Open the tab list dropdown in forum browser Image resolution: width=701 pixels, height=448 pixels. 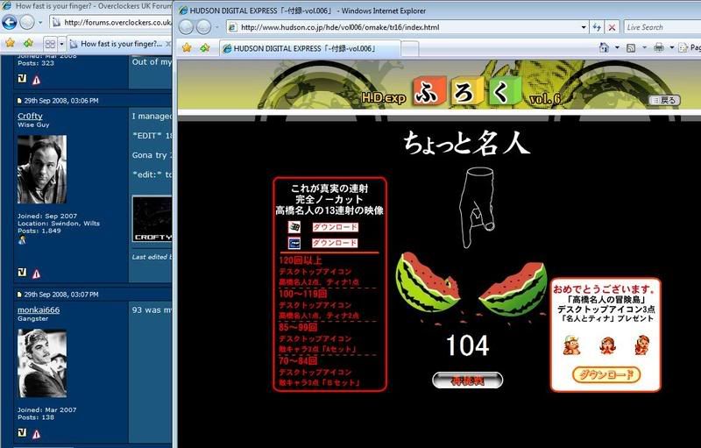(x=60, y=43)
